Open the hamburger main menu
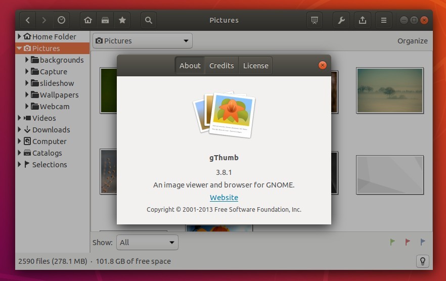Viewport: 446px width, 281px height. tap(383, 20)
